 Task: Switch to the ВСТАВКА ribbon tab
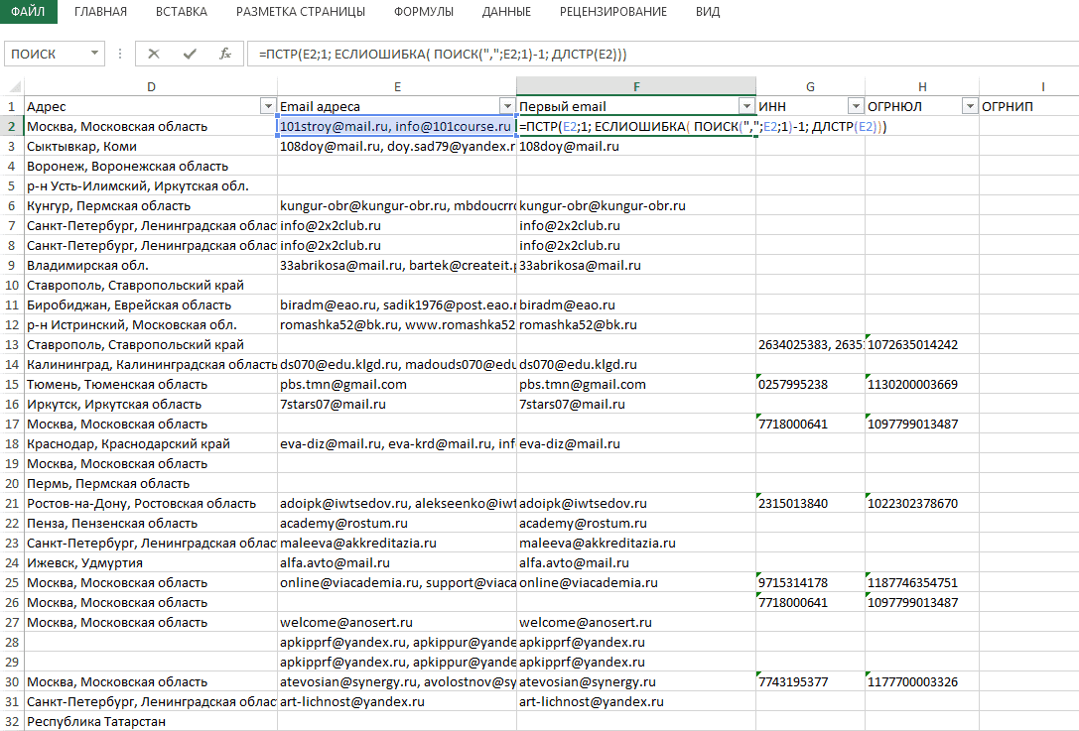[182, 12]
